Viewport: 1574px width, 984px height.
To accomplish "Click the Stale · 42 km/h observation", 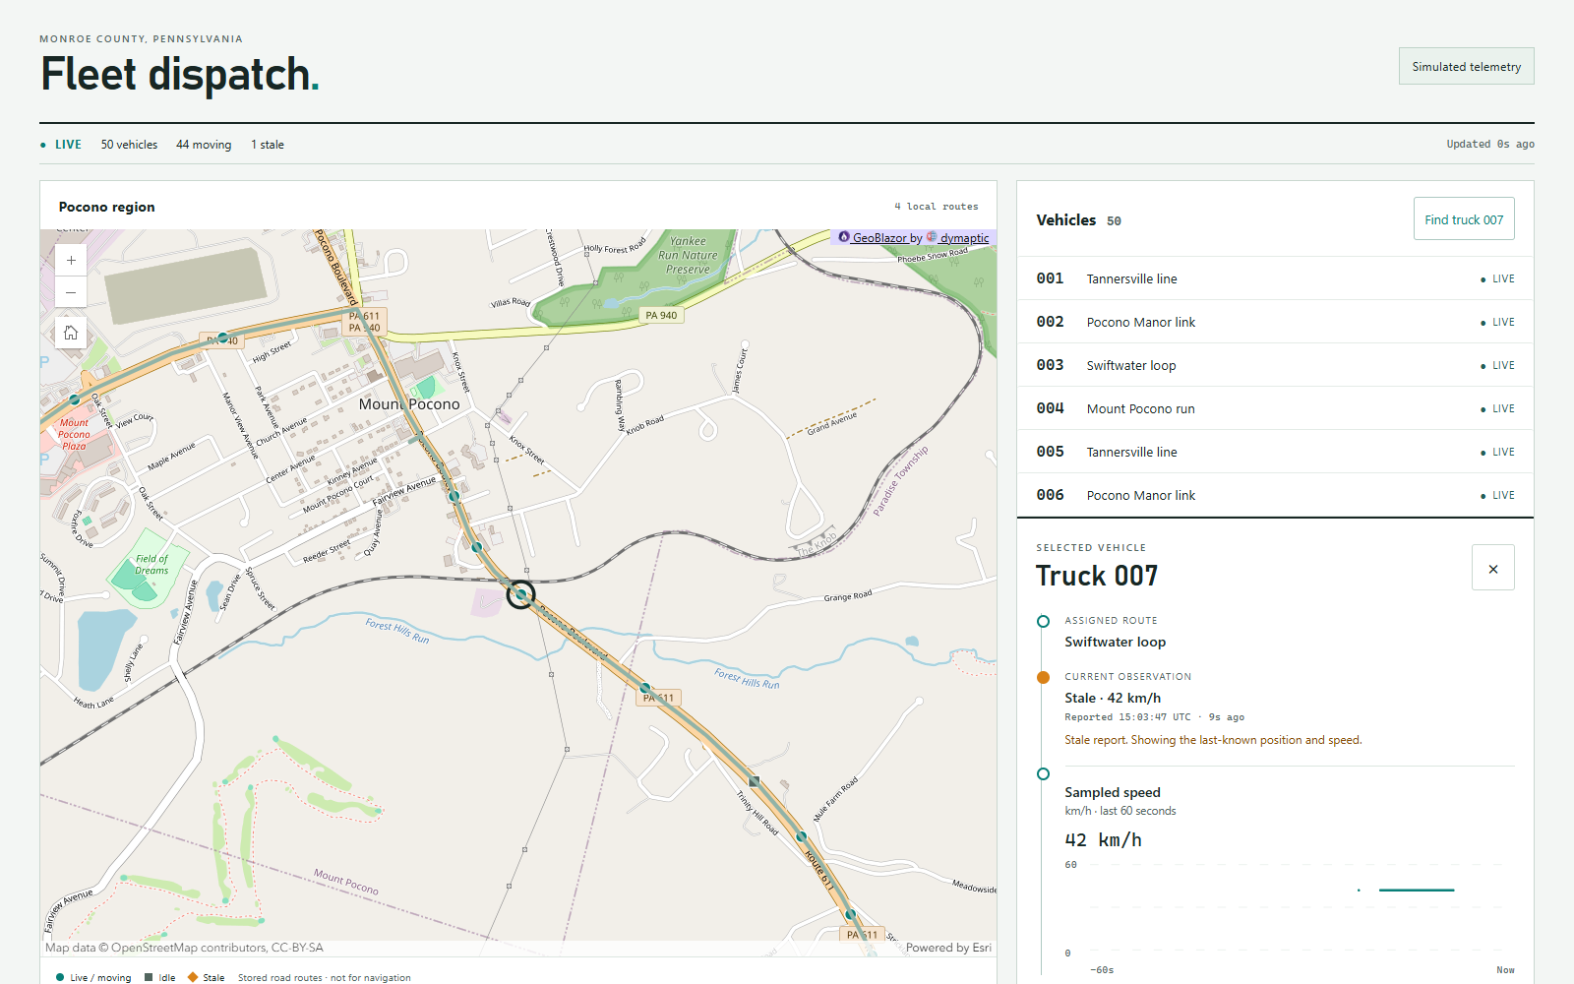I will 1113,698.
